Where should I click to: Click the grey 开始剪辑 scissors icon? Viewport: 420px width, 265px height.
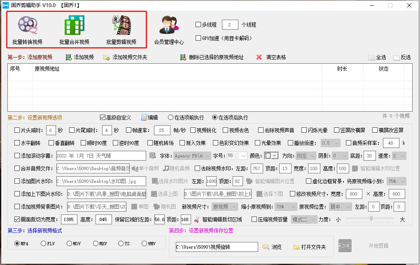(345, 246)
